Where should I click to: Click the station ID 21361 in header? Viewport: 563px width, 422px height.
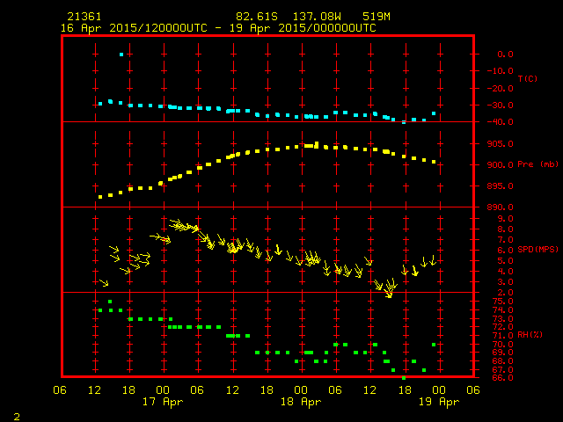coord(84,17)
